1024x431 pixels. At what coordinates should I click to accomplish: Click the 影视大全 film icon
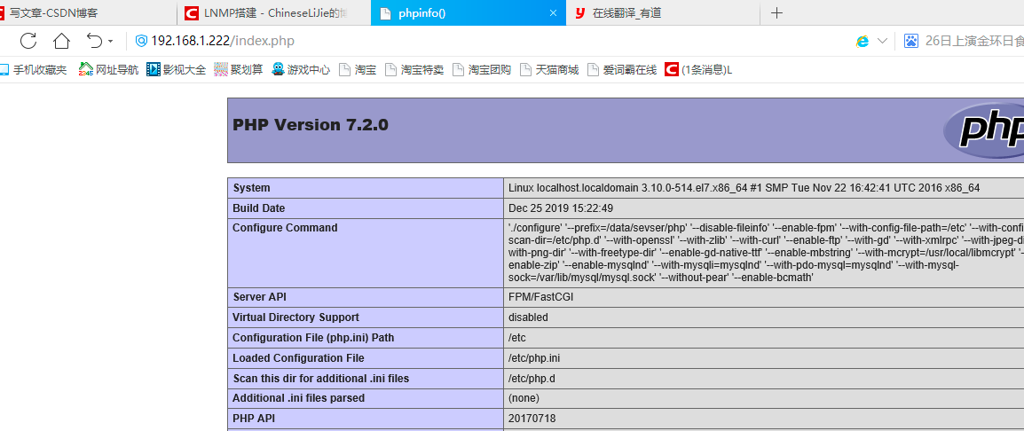point(153,69)
